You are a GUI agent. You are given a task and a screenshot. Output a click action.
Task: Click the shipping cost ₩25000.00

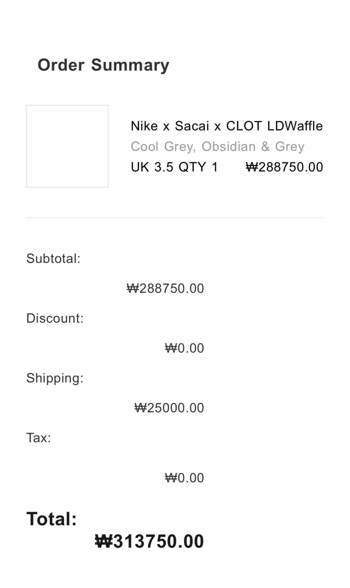pyautogui.click(x=169, y=408)
